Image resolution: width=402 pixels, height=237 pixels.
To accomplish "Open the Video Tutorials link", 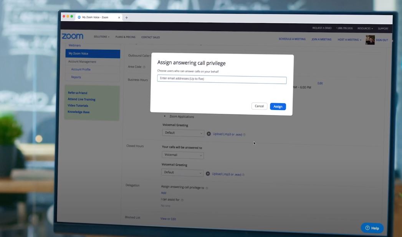I will point(78,105).
